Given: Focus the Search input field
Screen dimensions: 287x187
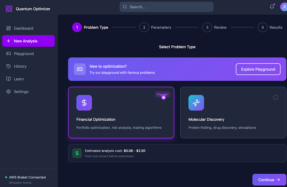Looking at the screenshot, I should point(166,7).
